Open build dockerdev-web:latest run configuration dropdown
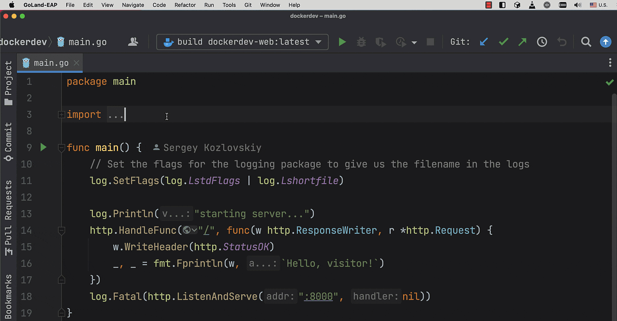Screen dimensions: 617x321 pos(242,42)
